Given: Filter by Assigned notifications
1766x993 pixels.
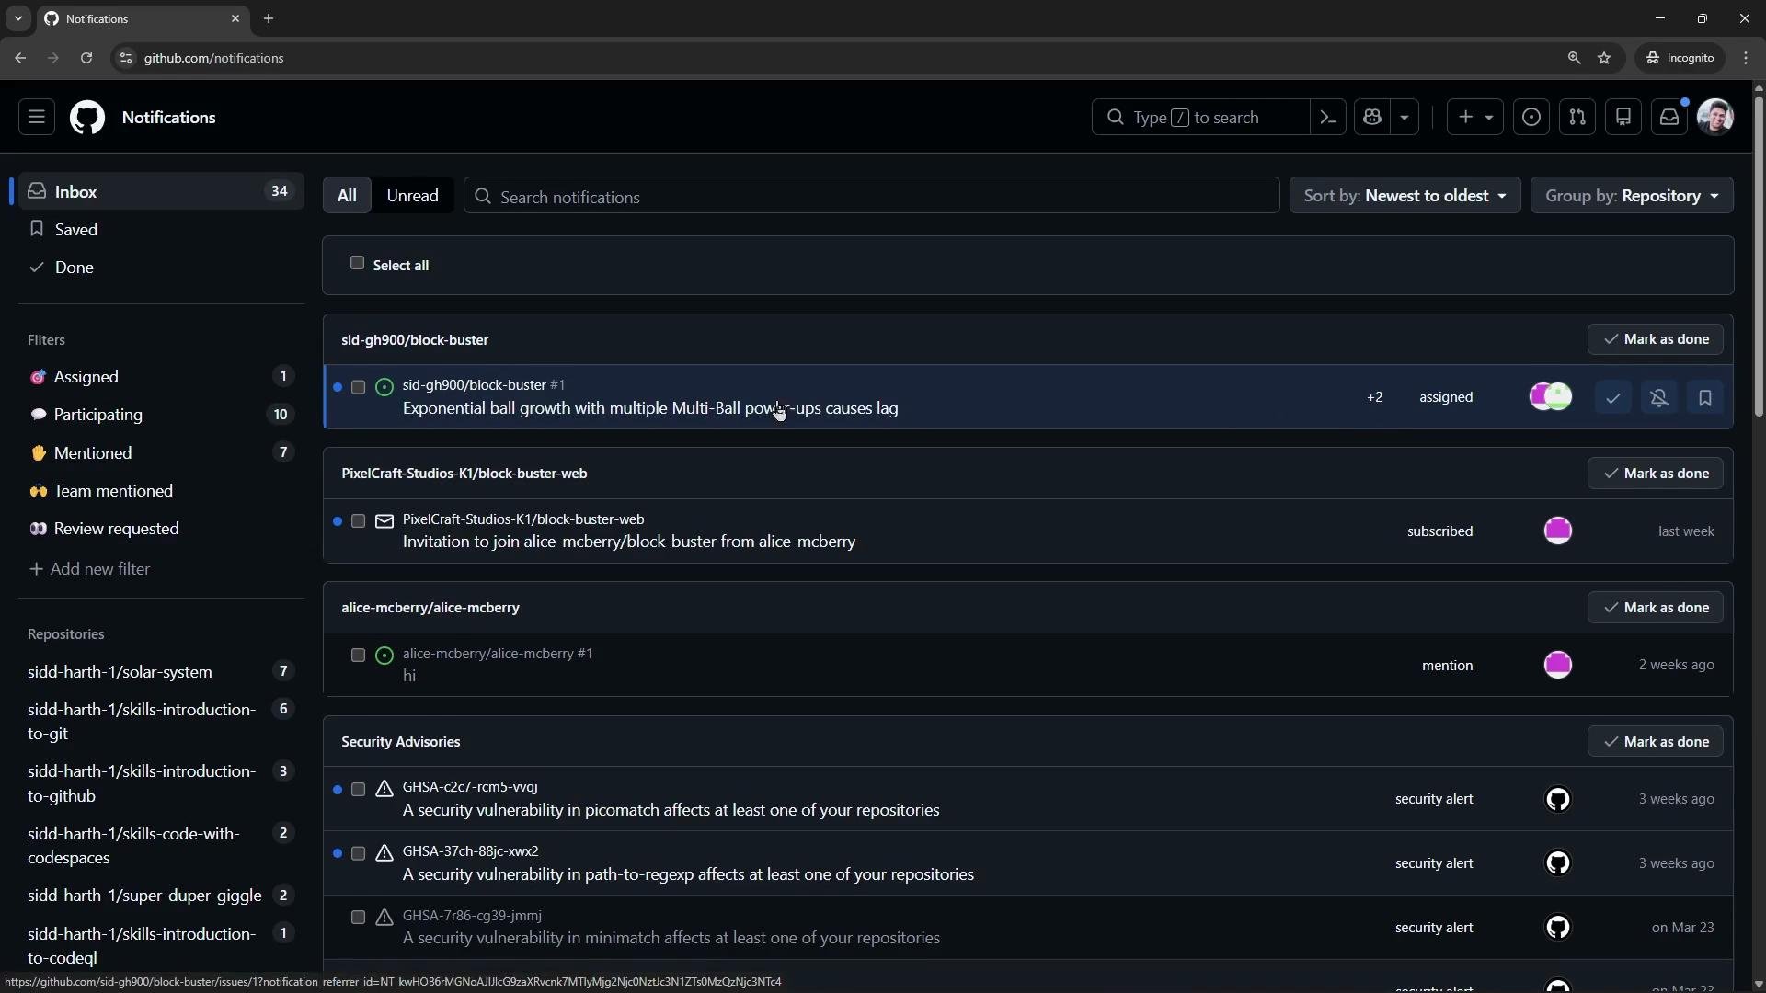Looking at the screenshot, I should (x=161, y=377).
